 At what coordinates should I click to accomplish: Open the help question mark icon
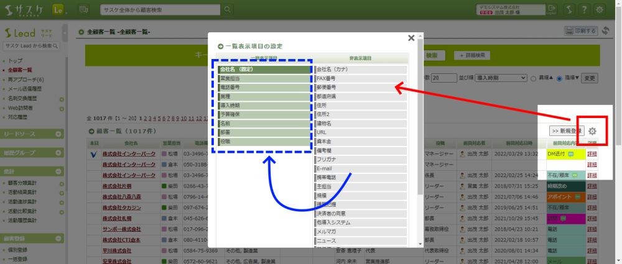582,9
